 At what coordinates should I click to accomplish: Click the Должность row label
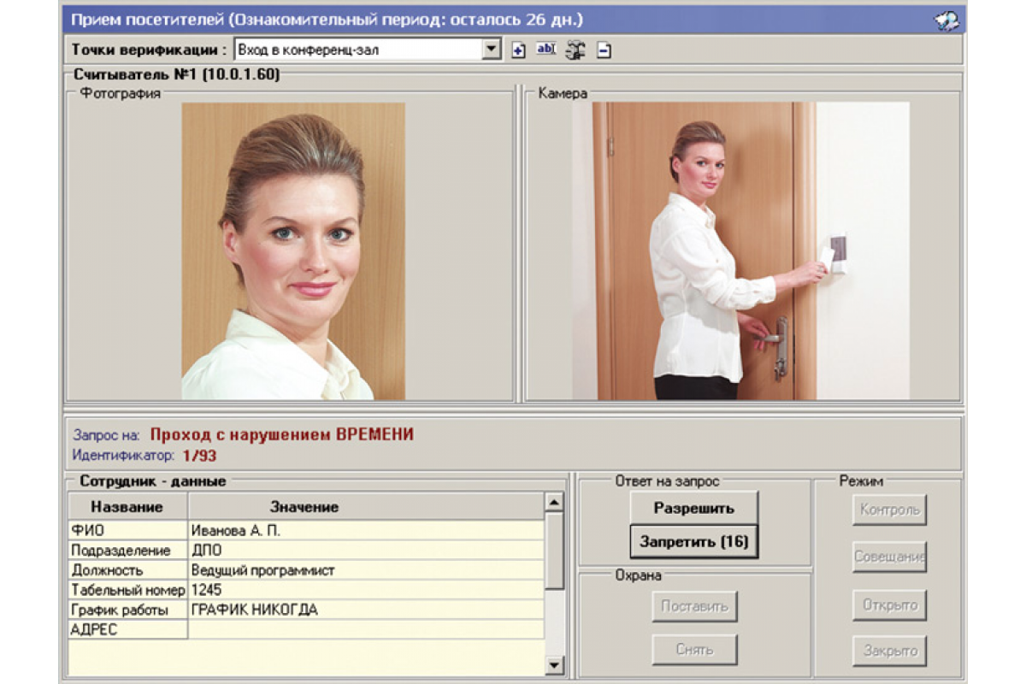(127, 570)
